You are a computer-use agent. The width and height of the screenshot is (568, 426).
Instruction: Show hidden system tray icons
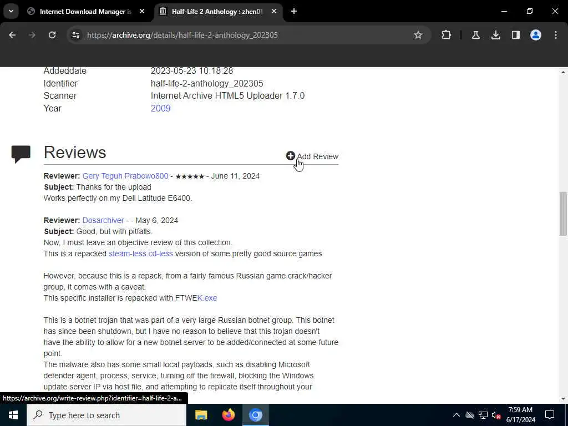click(457, 415)
